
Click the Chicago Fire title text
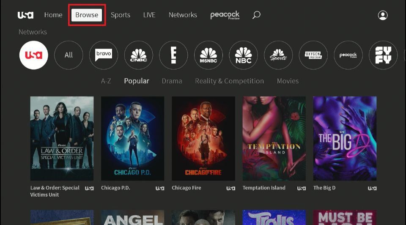(187, 188)
